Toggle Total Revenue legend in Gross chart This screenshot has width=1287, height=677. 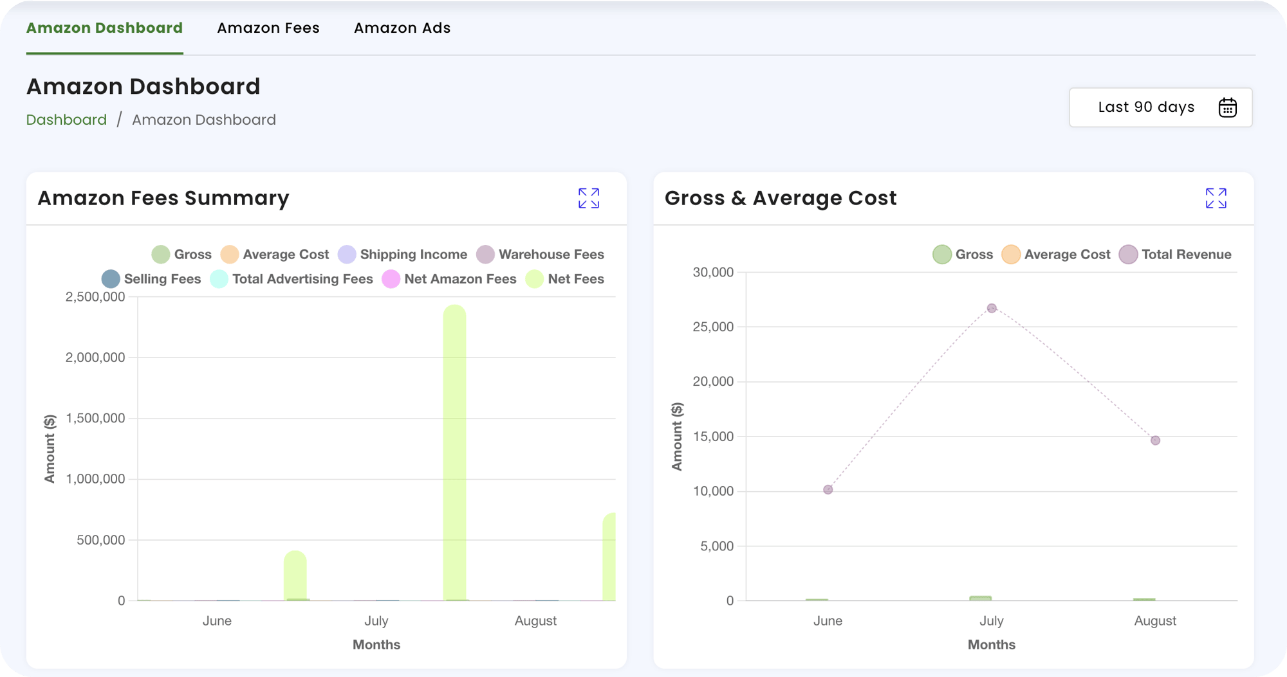[1175, 254]
